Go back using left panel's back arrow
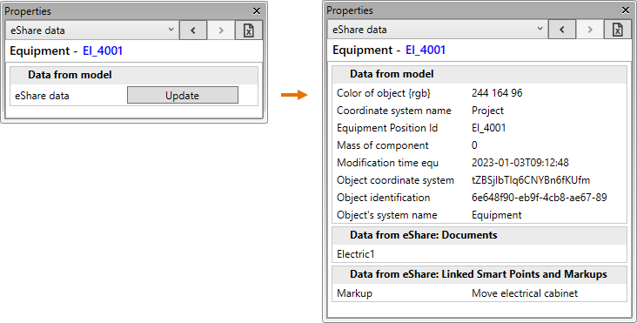Viewport: 637px width, 323px height. 193,30
